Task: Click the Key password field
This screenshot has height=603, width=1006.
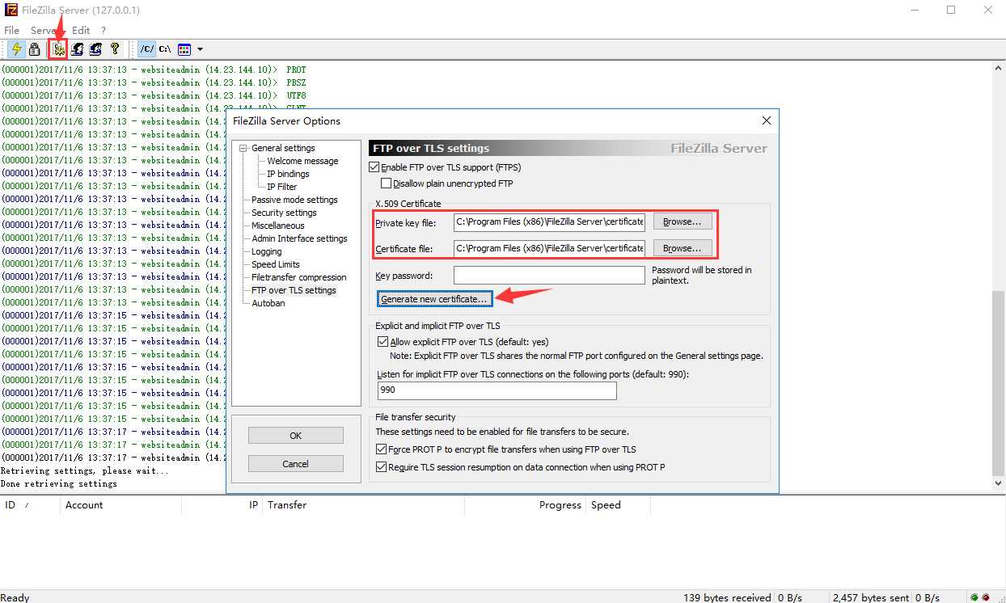Action: pyautogui.click(x=549, y=275)
